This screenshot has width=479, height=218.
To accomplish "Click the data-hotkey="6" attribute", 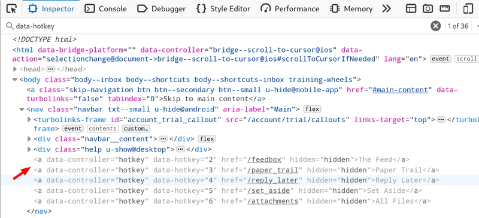I will pyautogui.click(x=185, y=201).
